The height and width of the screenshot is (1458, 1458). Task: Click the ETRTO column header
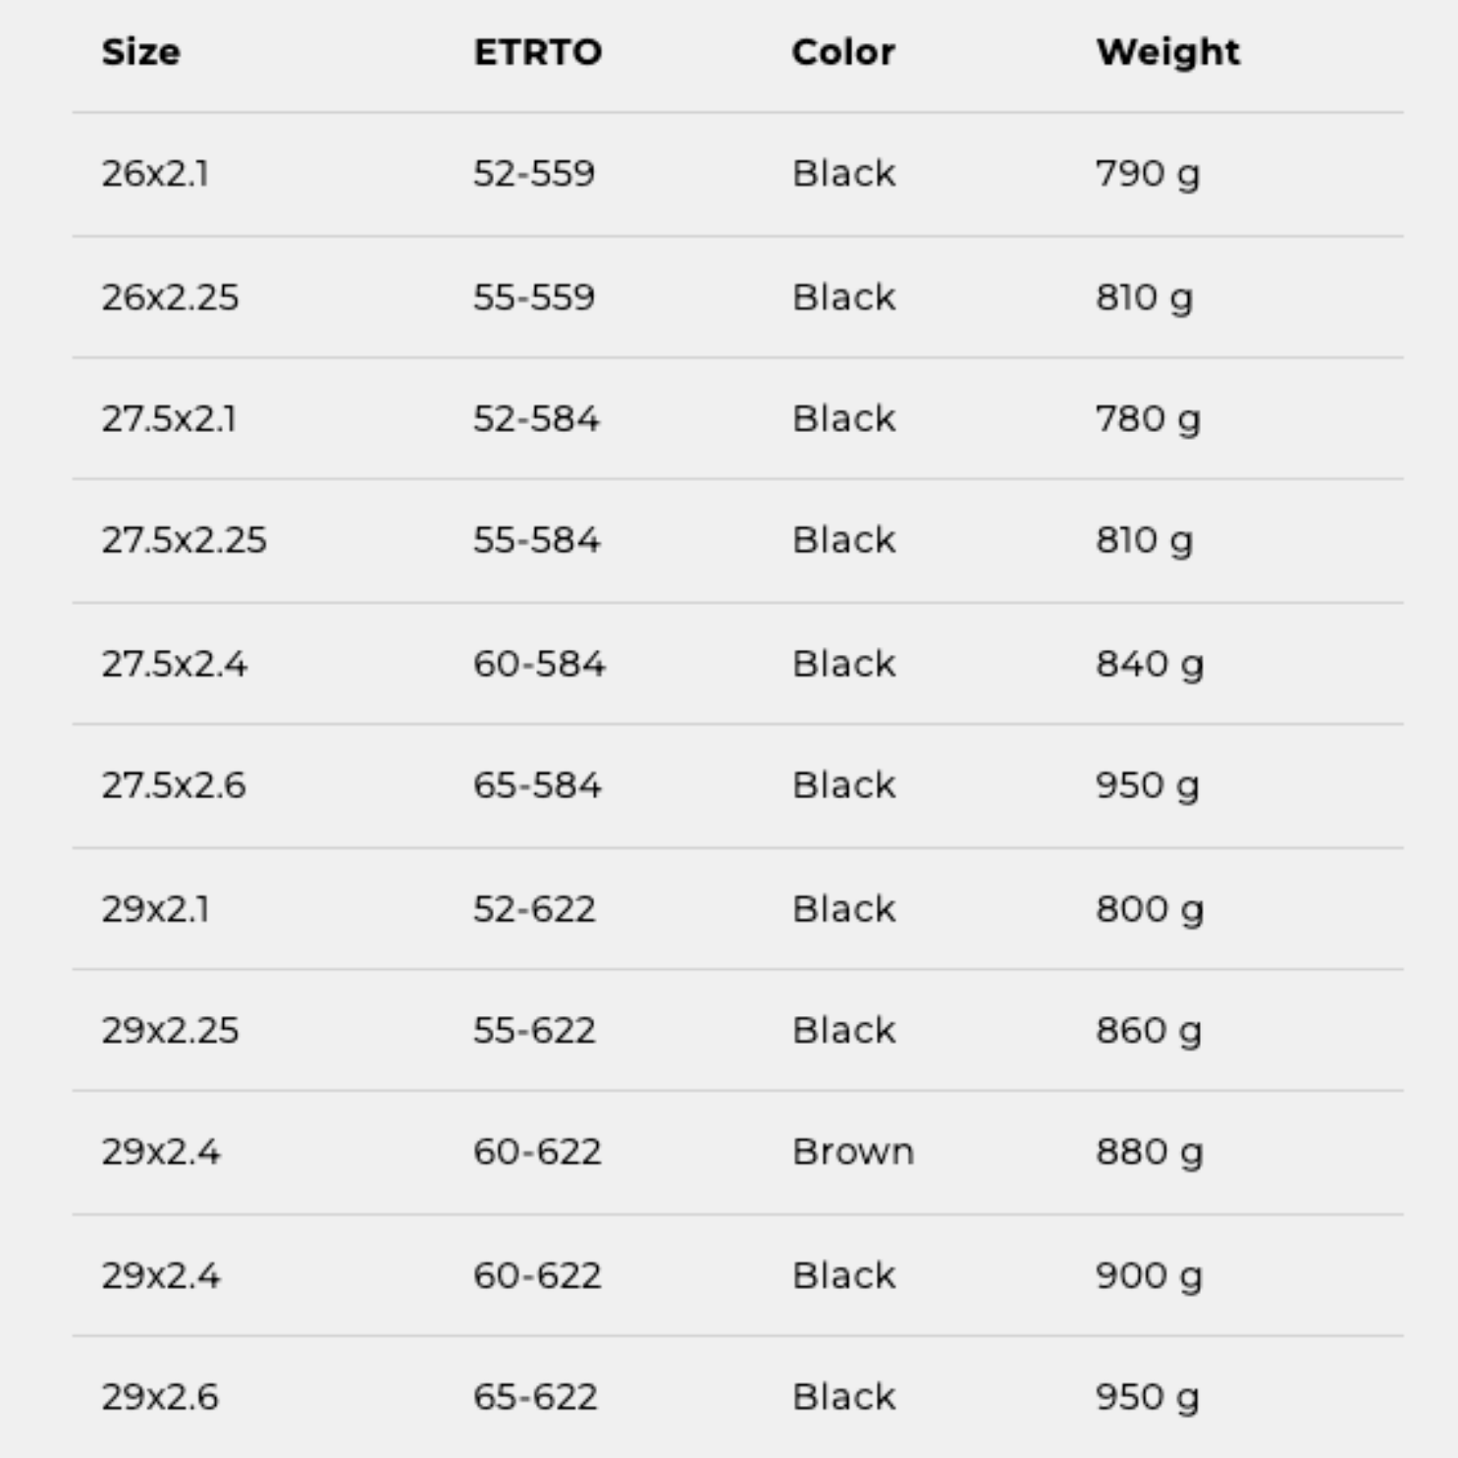pos(538,52)
